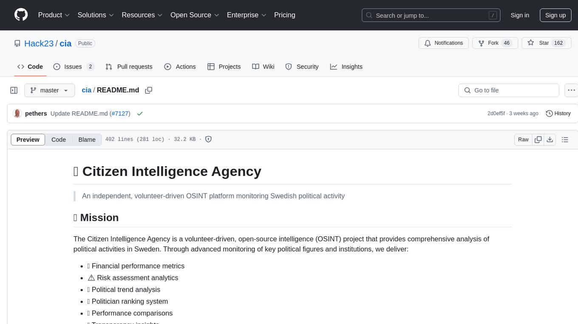This screenshot has width=578, height=324.
Task: Open the History of this file
Action: tap(558, 113)
